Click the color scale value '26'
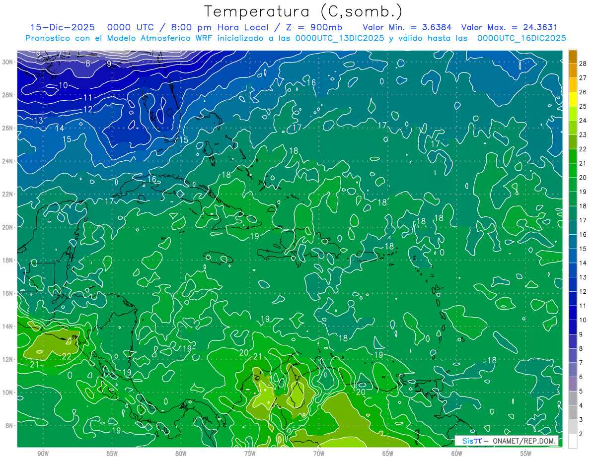This screenshot has width=596, height=460. coord(583,92)
